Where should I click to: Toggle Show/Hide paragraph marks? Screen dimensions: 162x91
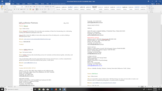pyautogui.click(x=53, y=7)
